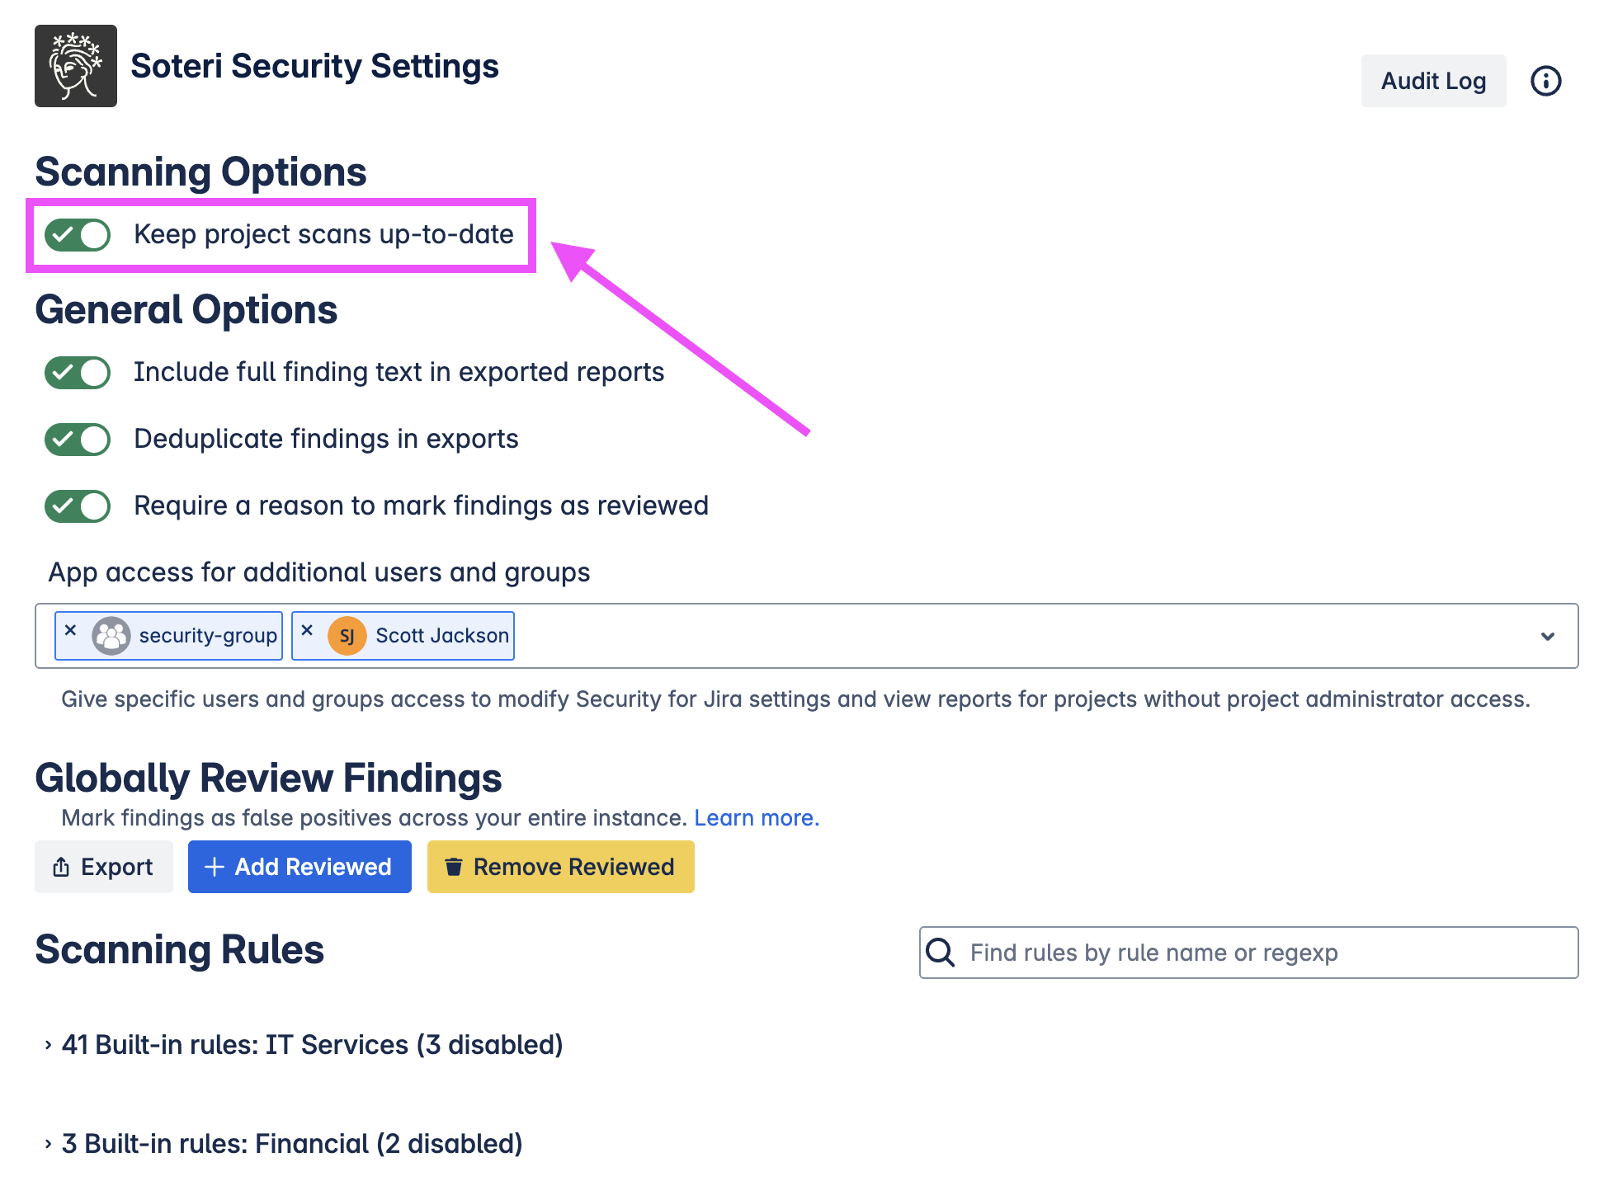The width and height of the screenshot is (1599, 1181).
Task: Click the Add Reviewed button
Action: tap(300, 867)
